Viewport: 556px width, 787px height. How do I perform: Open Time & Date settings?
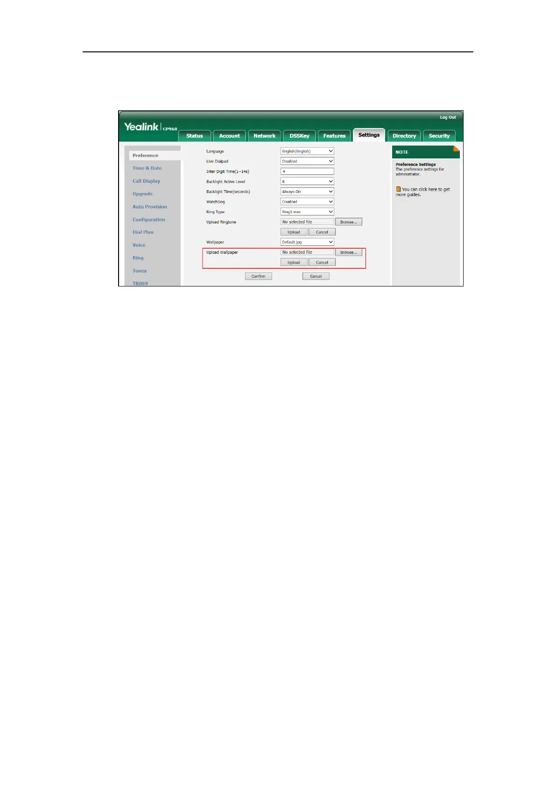click(x=147, y=168)
